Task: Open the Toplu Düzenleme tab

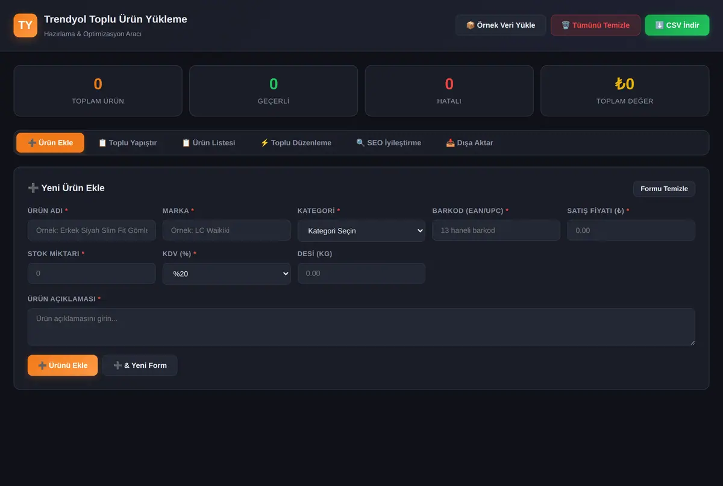Action: coord(296,143)
